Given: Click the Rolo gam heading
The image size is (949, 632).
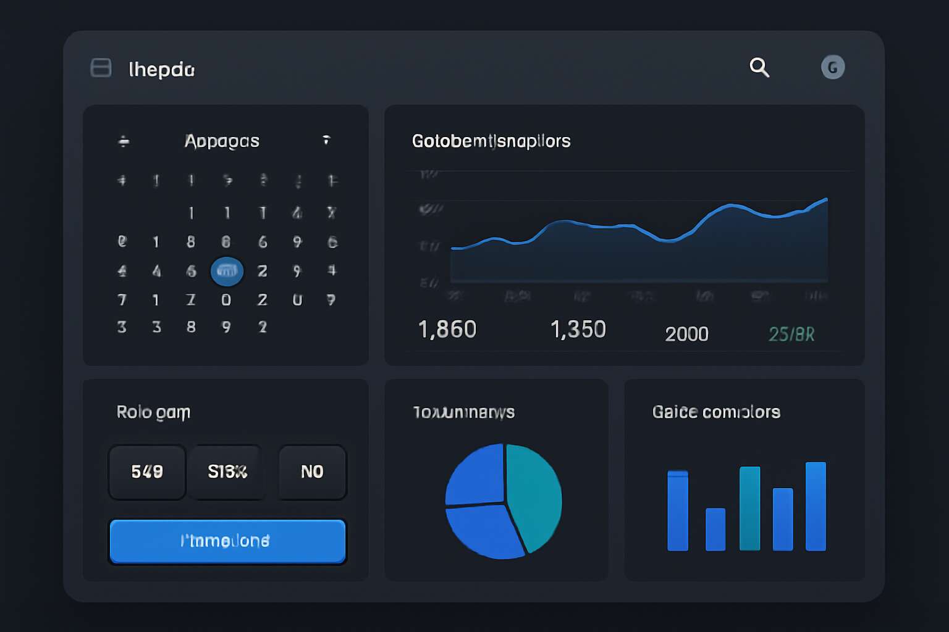Looking at the screenshot, I should tap(153, 412).
